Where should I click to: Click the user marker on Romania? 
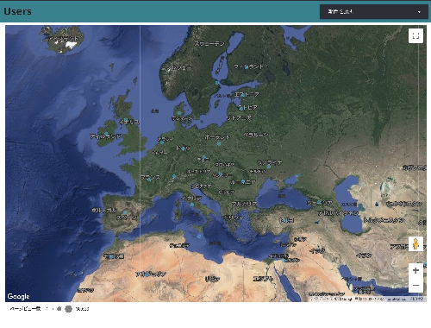243,181
